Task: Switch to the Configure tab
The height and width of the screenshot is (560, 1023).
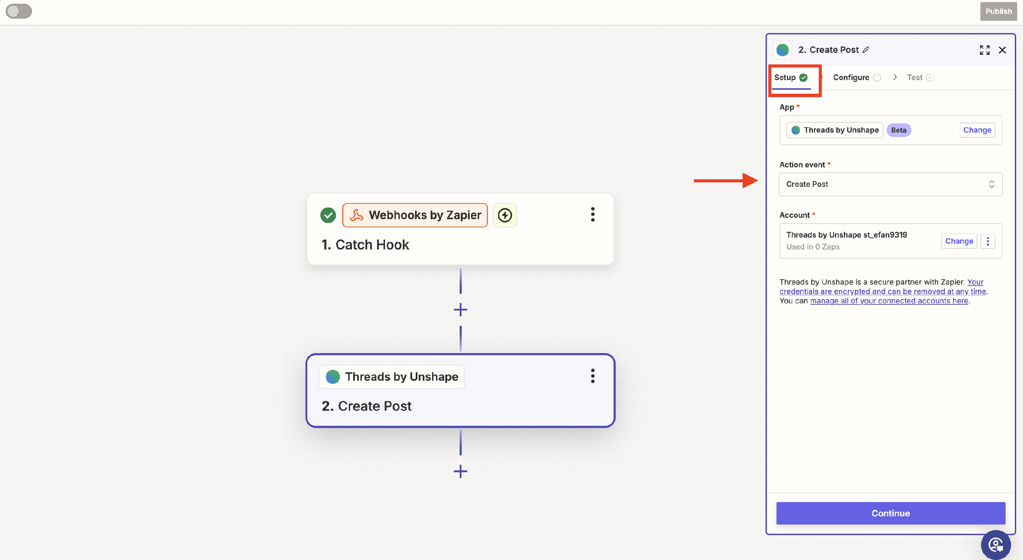Action: pos(851,77)
